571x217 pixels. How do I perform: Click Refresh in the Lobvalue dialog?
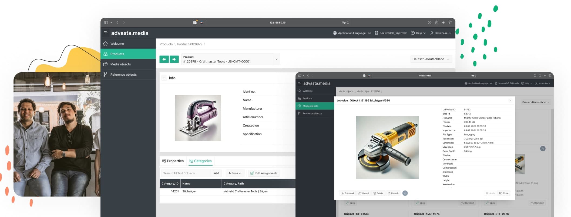pyautogui.click(x=393, y=193)
